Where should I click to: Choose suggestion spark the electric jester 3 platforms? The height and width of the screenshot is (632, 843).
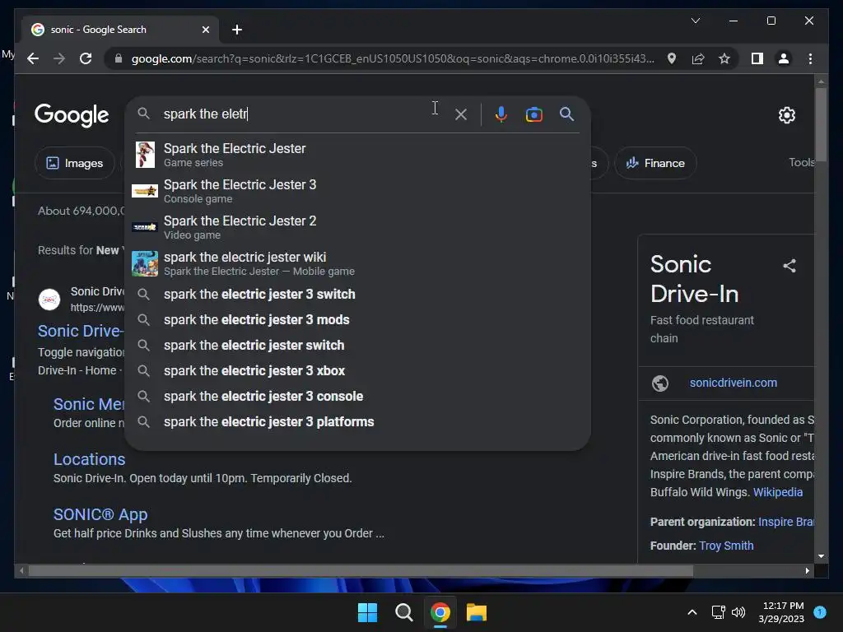[357, 422]
